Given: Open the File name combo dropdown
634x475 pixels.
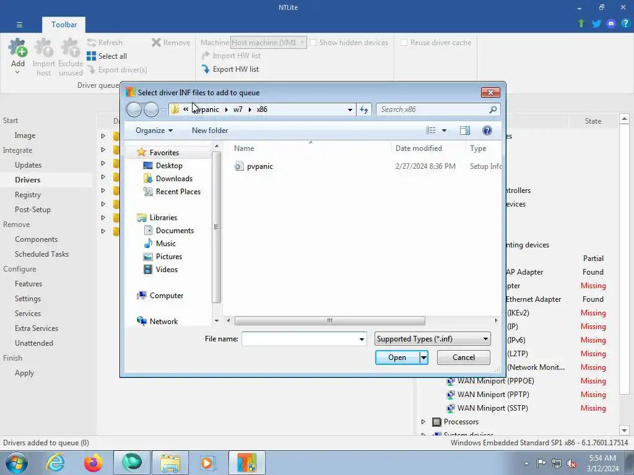Looking at the screenshot, I should (362, 340).
